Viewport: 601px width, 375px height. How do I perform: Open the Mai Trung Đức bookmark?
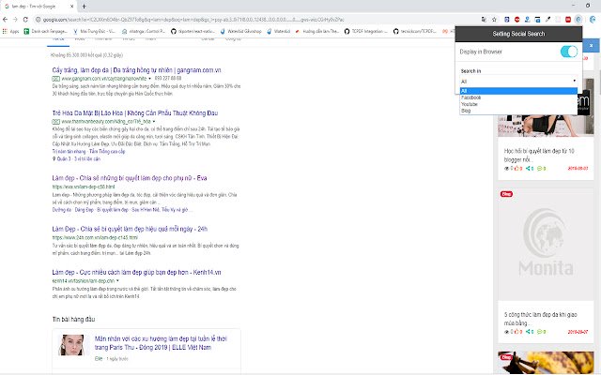click(94, 31)
